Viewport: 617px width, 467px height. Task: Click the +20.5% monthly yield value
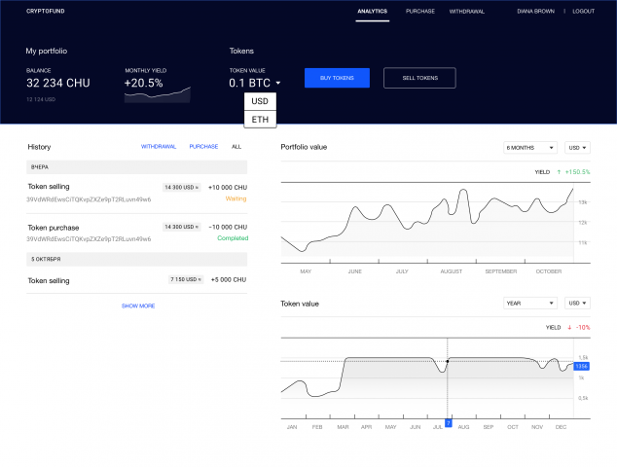click(x=144, y=83)
